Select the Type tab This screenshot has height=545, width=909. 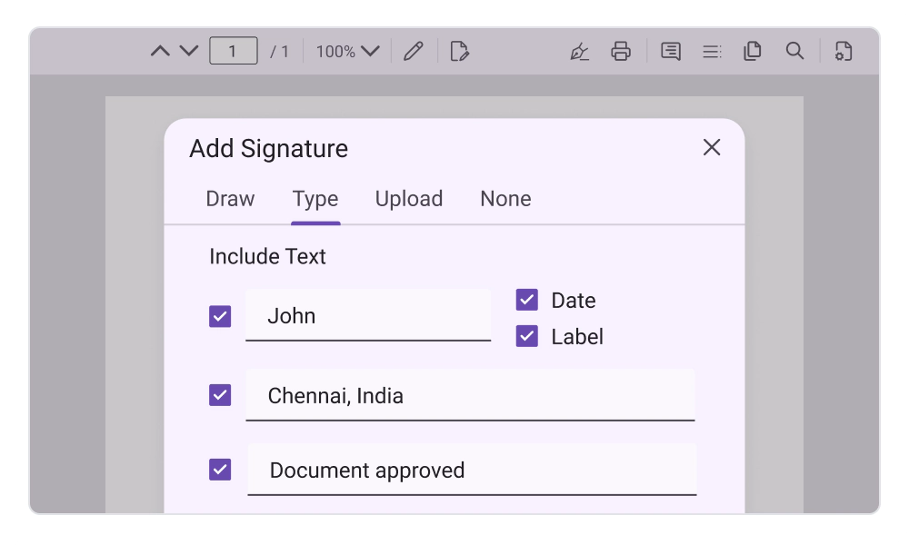coord(315,199)
